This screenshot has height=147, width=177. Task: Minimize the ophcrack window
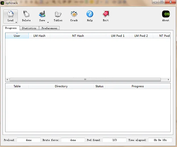(155, 2)
